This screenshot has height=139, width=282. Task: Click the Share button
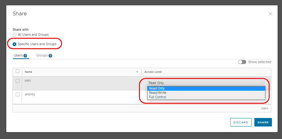(x=263, y=122)
